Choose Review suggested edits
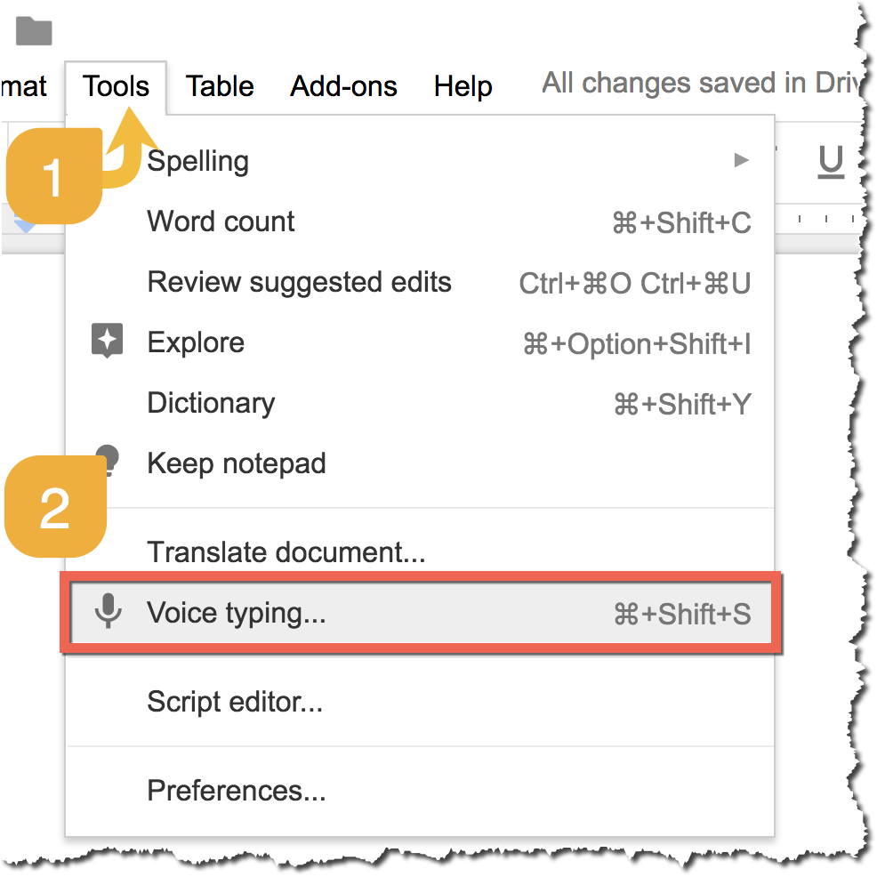877x877 pixels. [x=300, y=282]
